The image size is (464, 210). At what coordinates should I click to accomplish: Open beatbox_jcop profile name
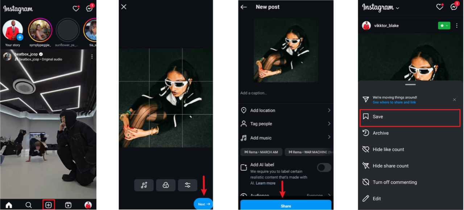click(x=26, y=54)
